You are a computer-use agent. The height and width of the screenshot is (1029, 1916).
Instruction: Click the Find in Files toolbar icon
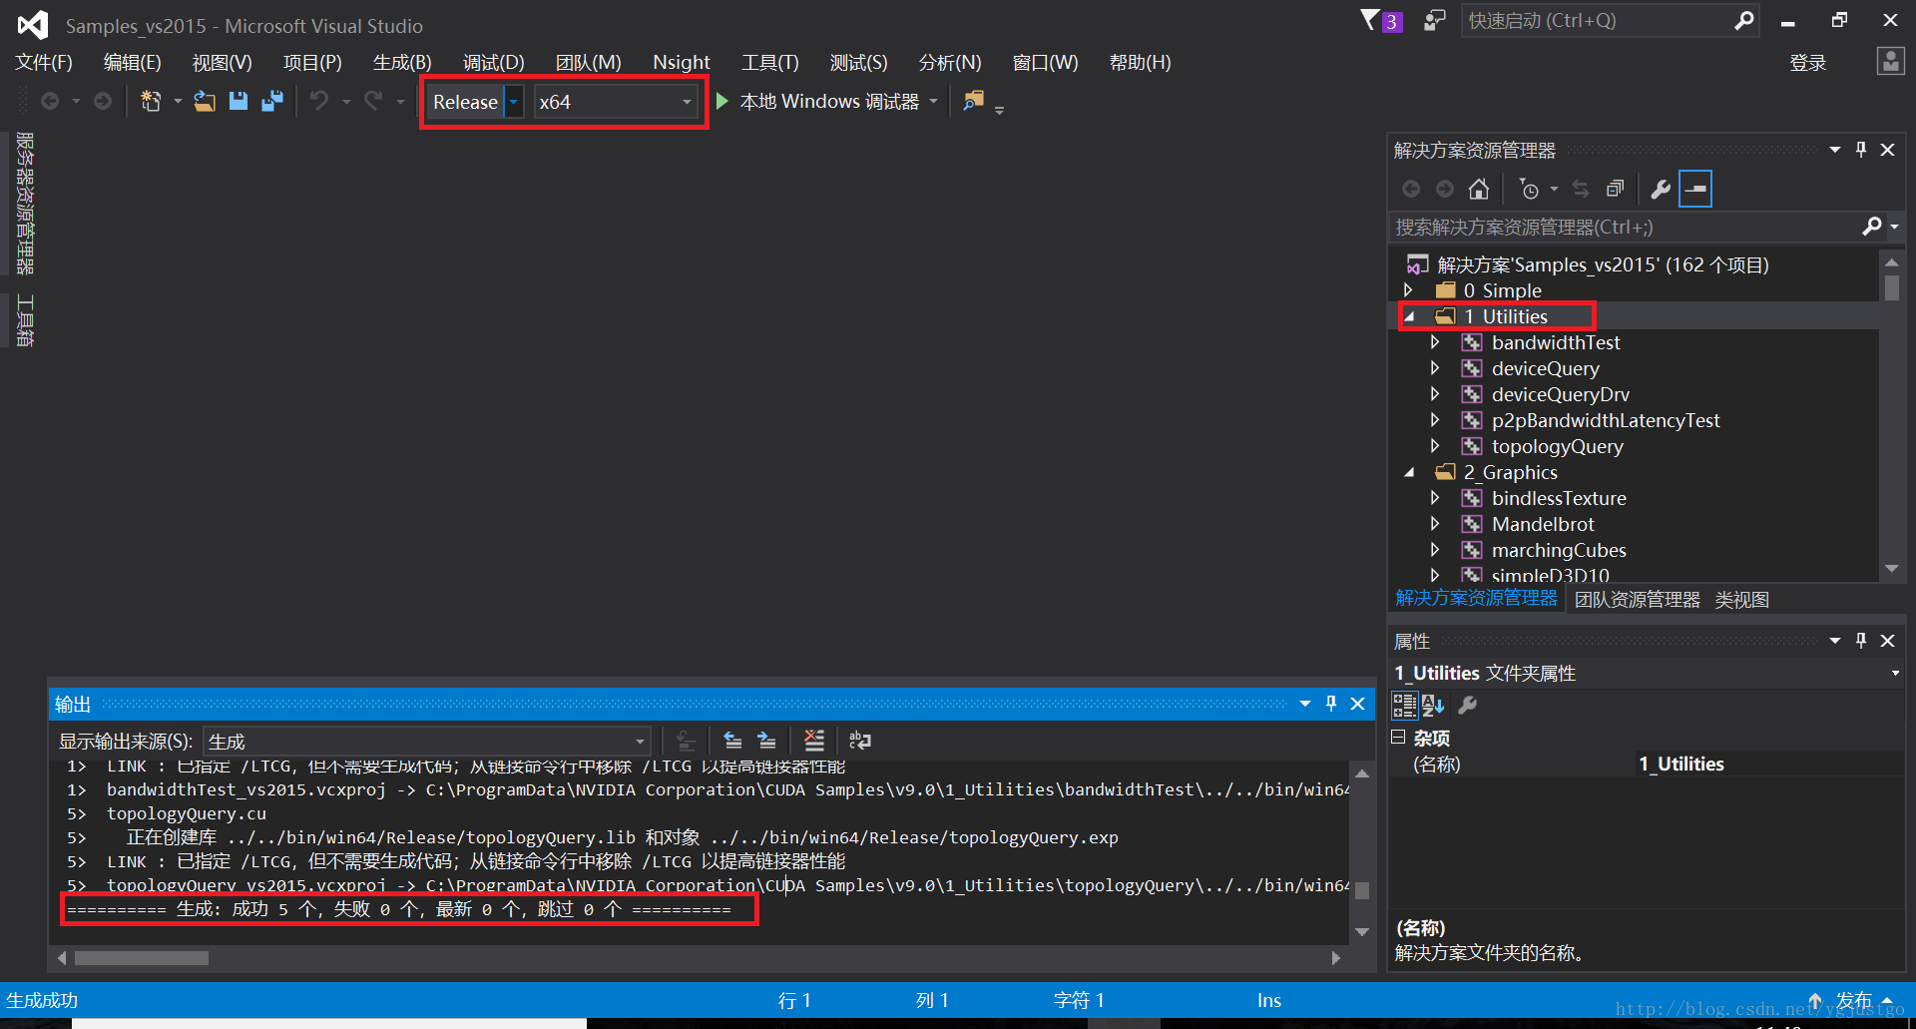(974, 101)
